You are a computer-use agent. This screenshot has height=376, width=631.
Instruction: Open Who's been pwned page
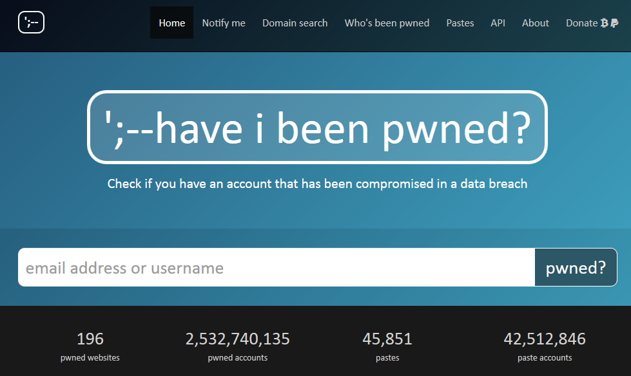tap(387, 23)
